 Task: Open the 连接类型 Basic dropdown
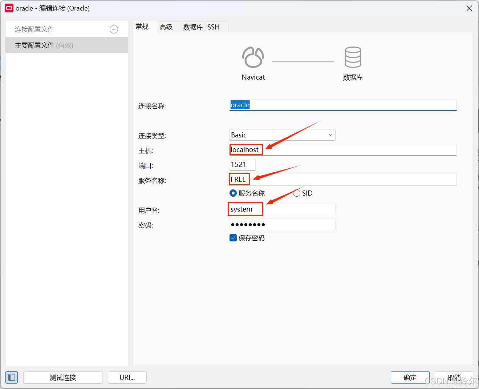coord(283,135)
